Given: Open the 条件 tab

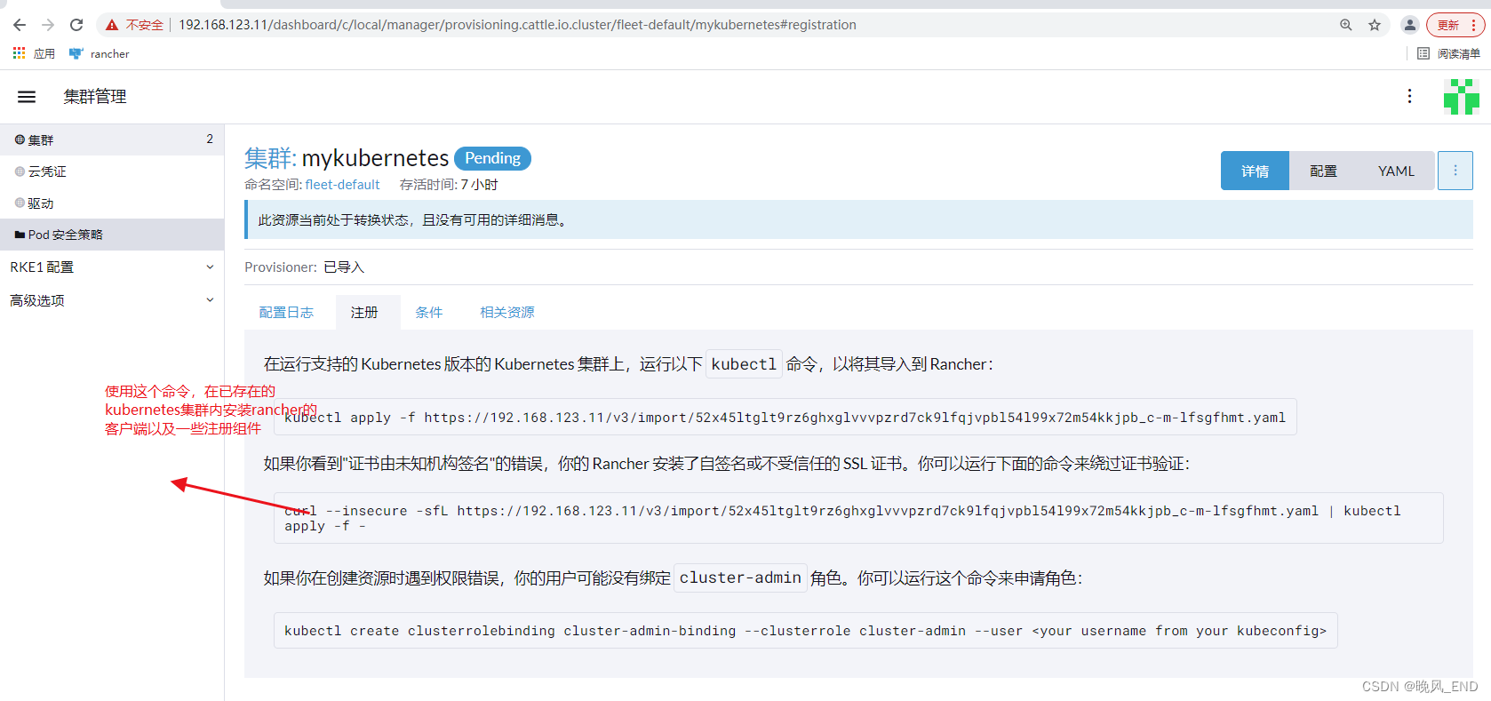Looking at the screenshot, I should coord(428,313).
